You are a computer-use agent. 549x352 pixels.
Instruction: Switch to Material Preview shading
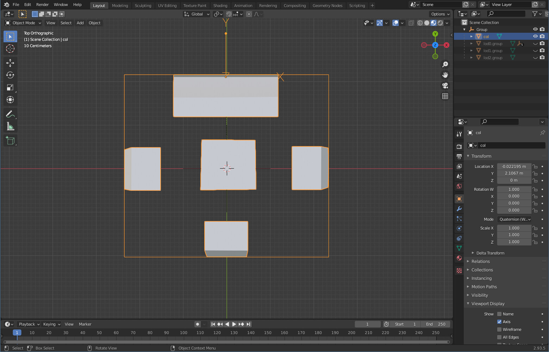coord(433,23)
